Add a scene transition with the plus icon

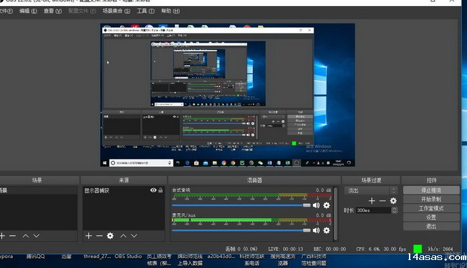(x=372, y=201)
